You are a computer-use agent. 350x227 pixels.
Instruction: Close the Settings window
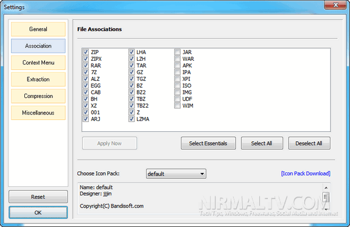[x=335, y=5]
